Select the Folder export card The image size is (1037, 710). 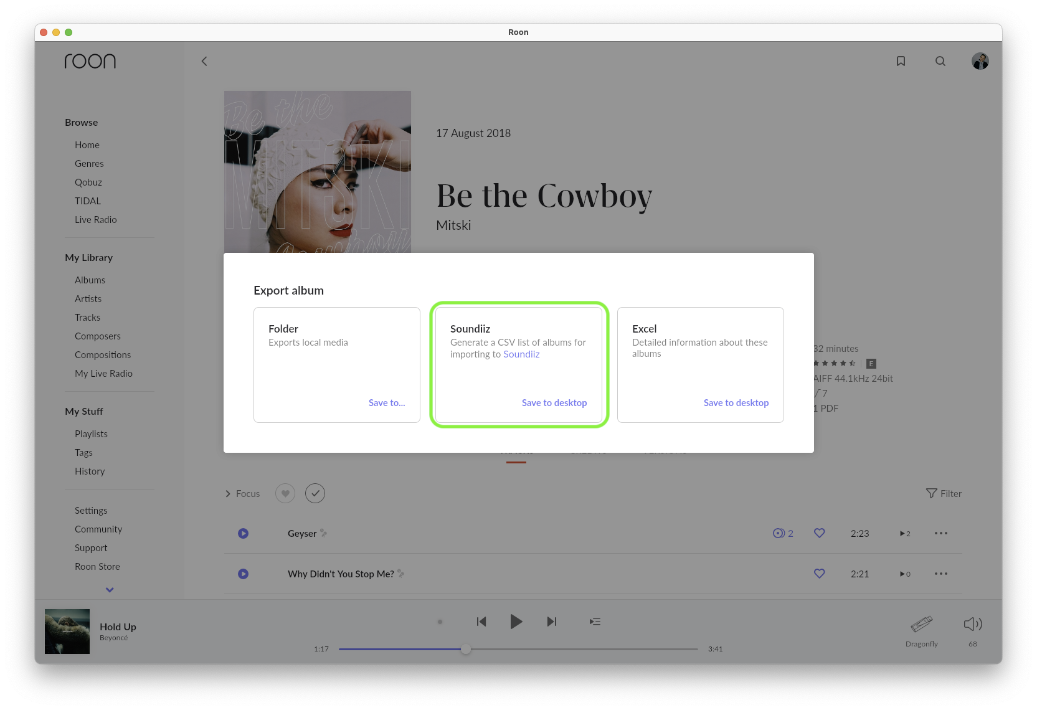click(x=337, y=365)
